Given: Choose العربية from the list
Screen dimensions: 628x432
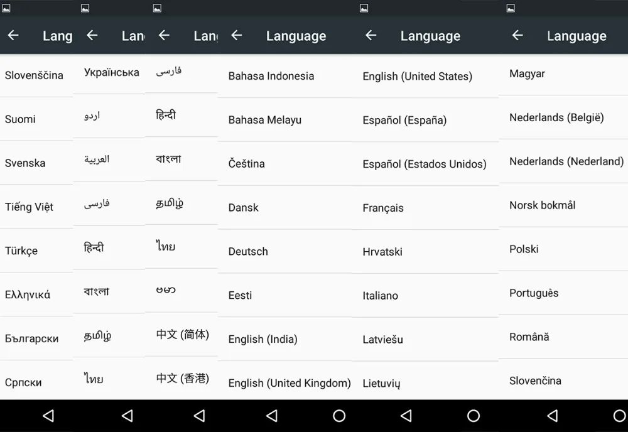Looking at the screenshot, I should (x=109, y=159).
